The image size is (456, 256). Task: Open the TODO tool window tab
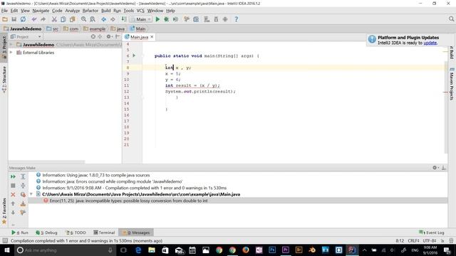pyautogui.click(x=76, y=233)
